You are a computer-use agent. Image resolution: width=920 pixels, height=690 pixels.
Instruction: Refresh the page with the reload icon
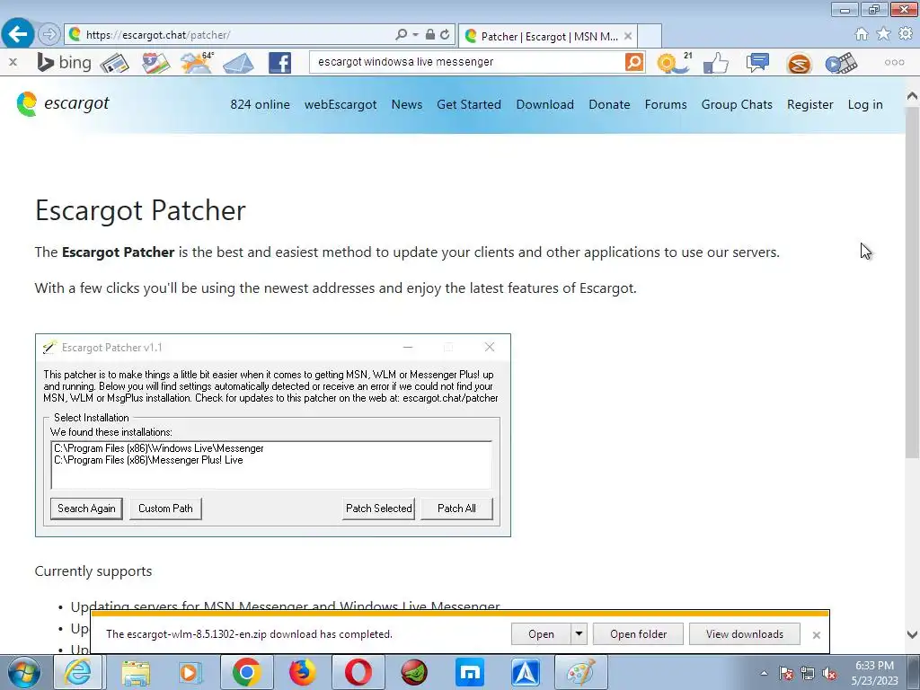(445, 35)
